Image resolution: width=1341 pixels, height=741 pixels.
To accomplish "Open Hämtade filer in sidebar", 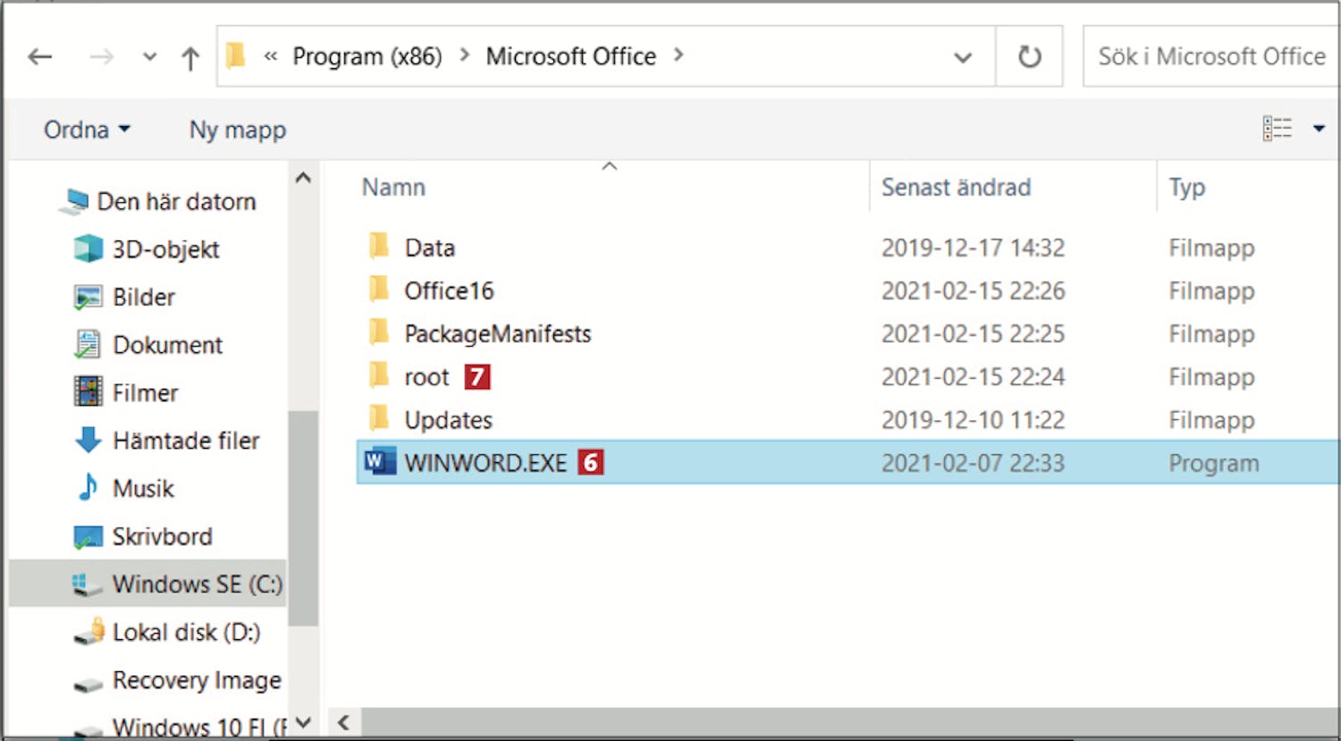I will pyautogui.click(x=186, y=441).
